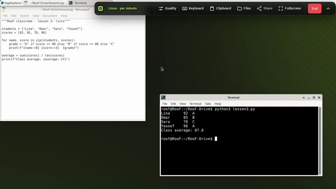
Task: Click the Linux per minute badge
Action: 123,8
